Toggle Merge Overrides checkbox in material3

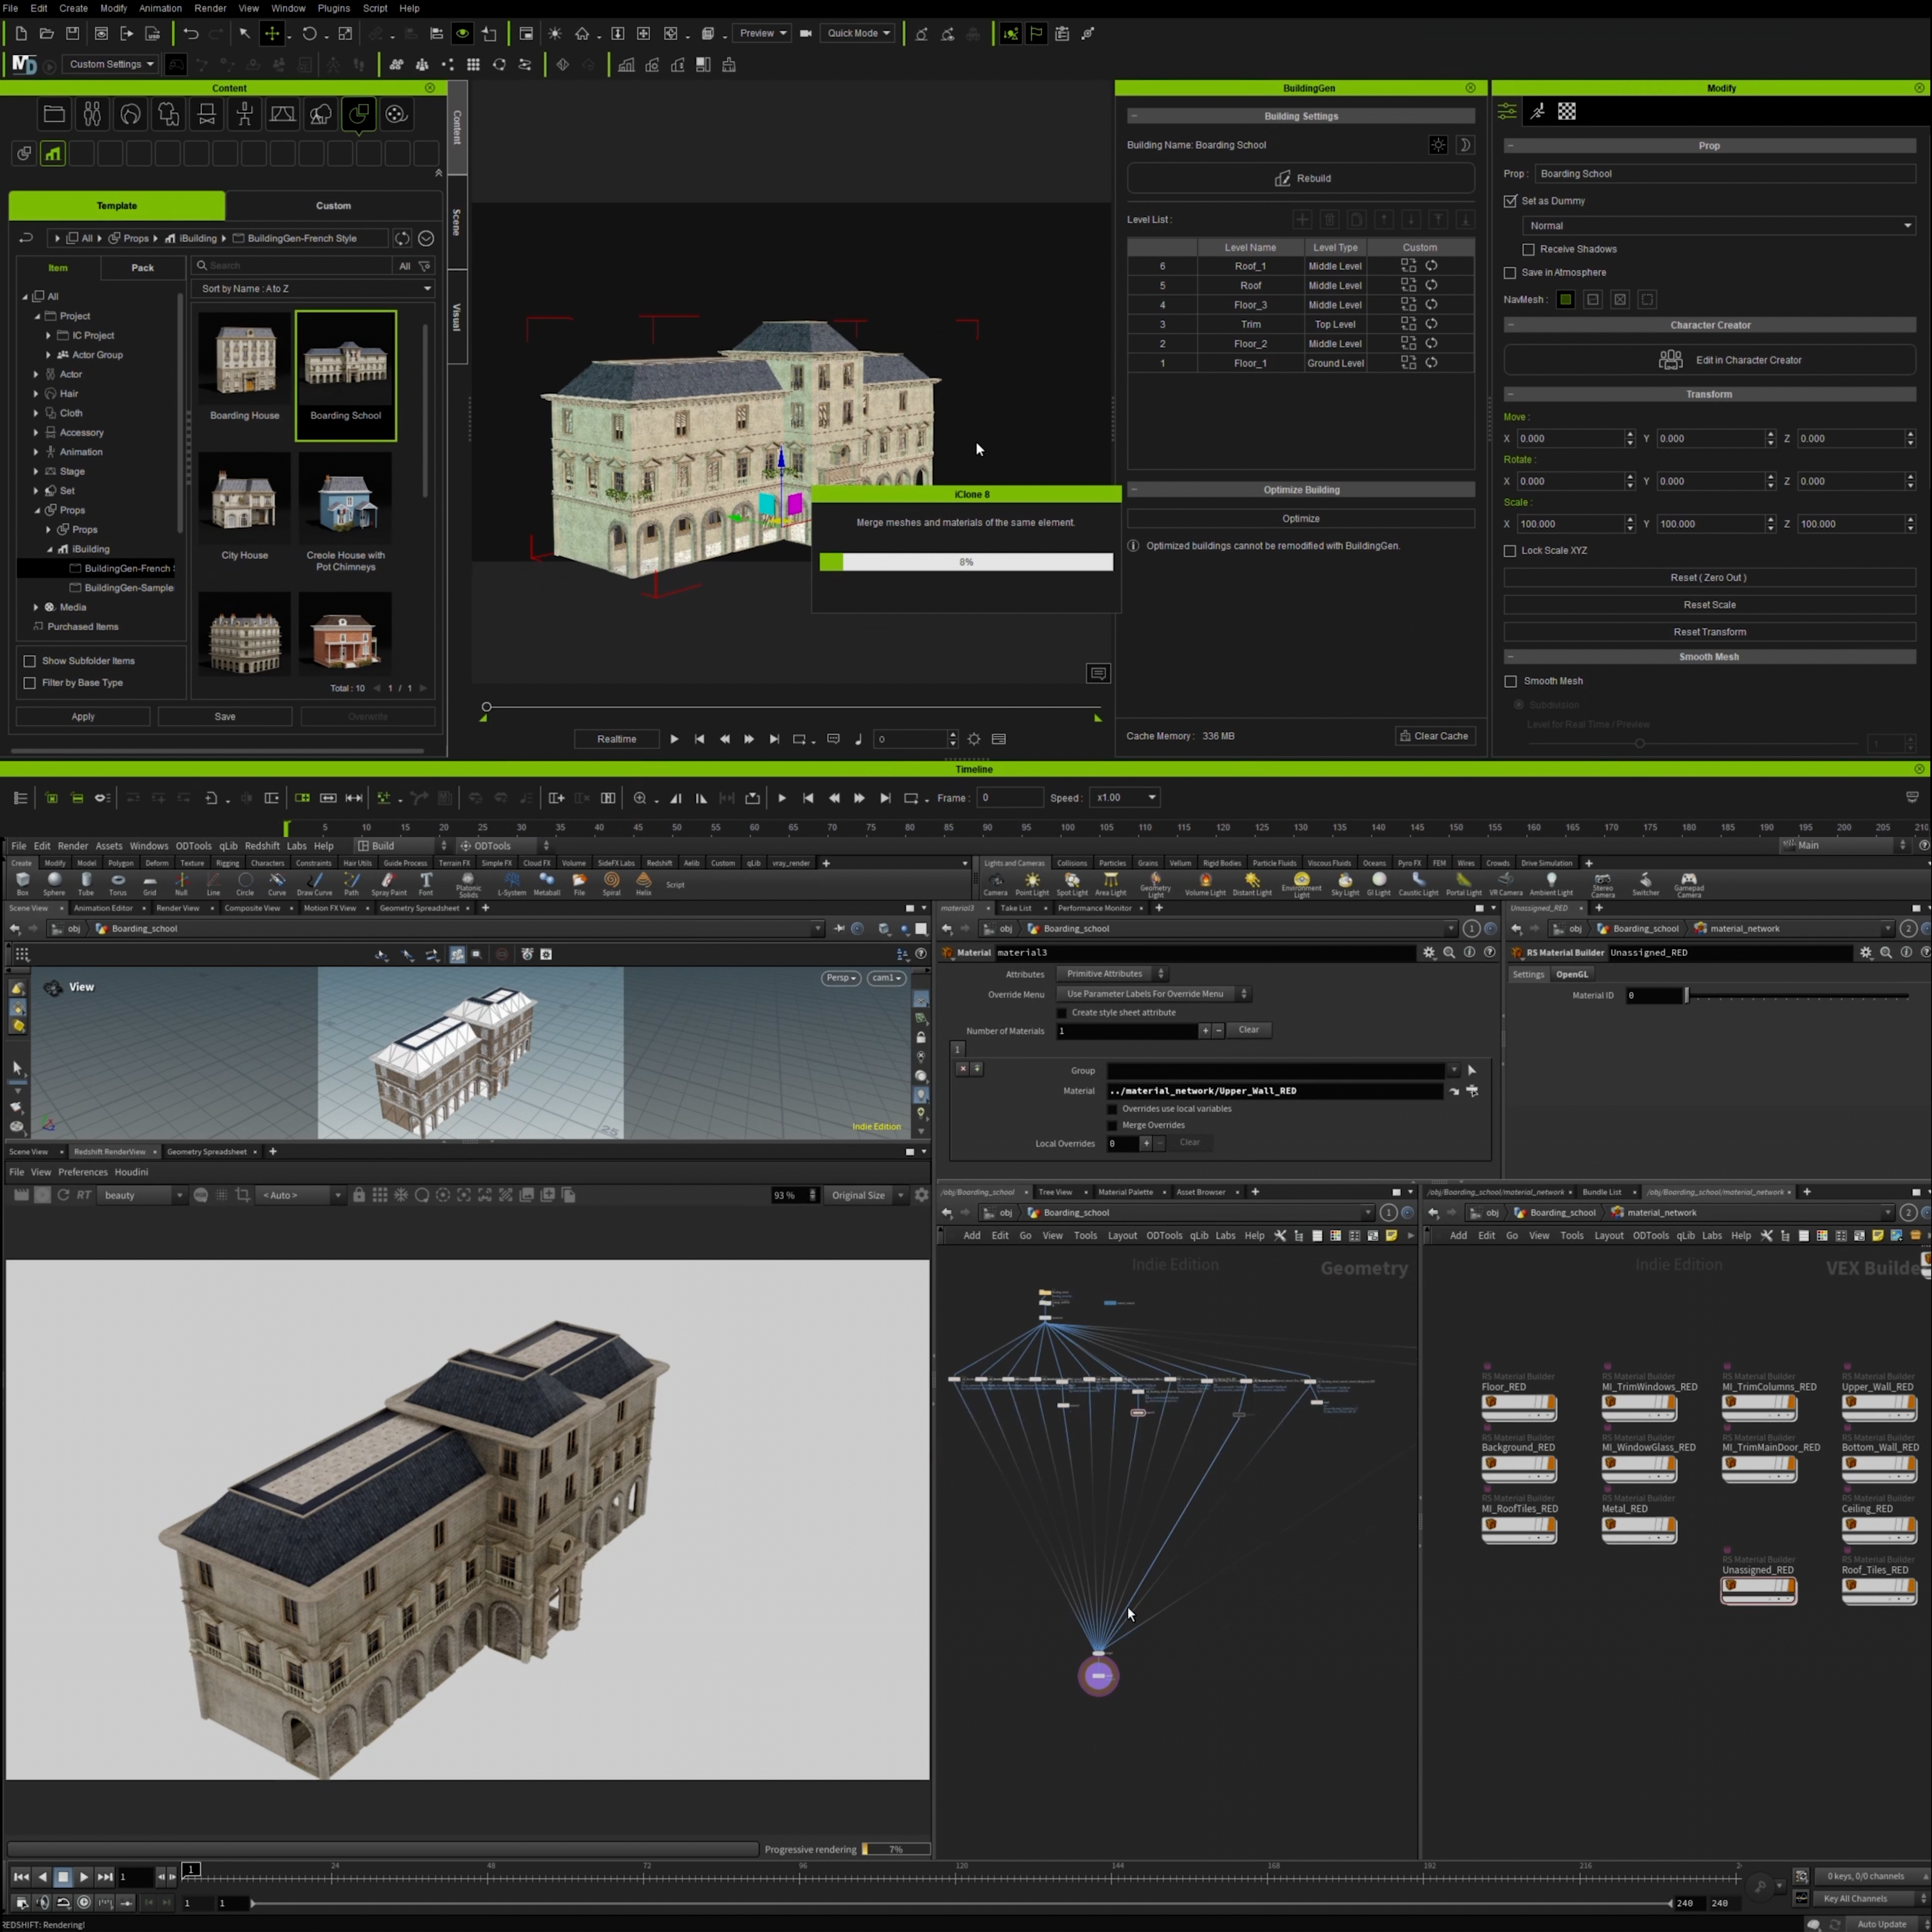(1112, 1125)
